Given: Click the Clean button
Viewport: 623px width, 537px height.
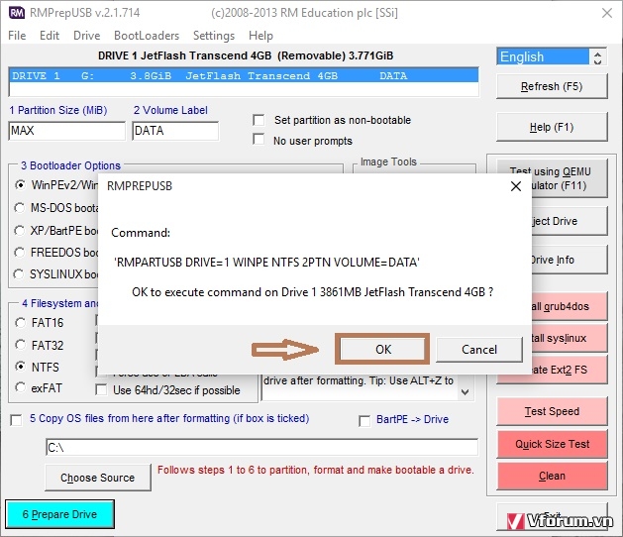Looking at the screenshot, I should [x=552, y=476].
